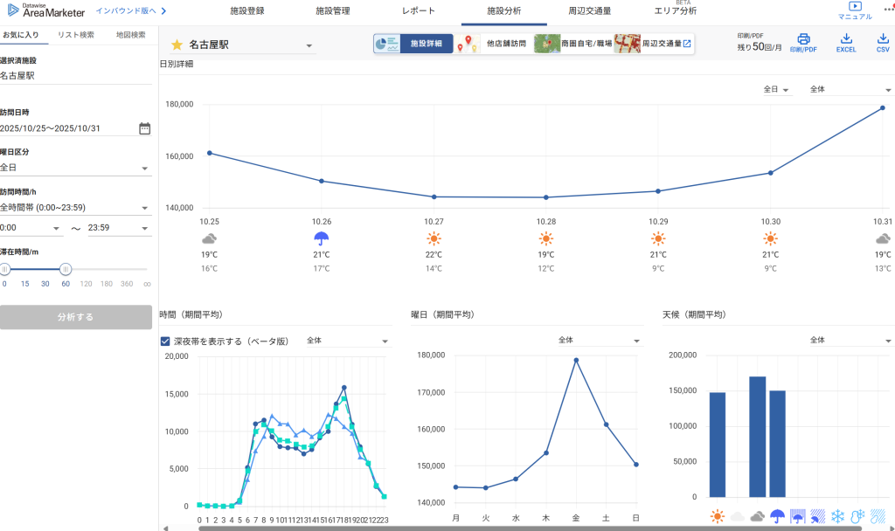Uncheck 深夜帯を表示する checkbox

click(165, 341)
